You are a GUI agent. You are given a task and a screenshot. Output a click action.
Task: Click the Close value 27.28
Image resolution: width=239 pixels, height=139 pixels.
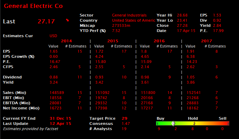tap(182, 25)
